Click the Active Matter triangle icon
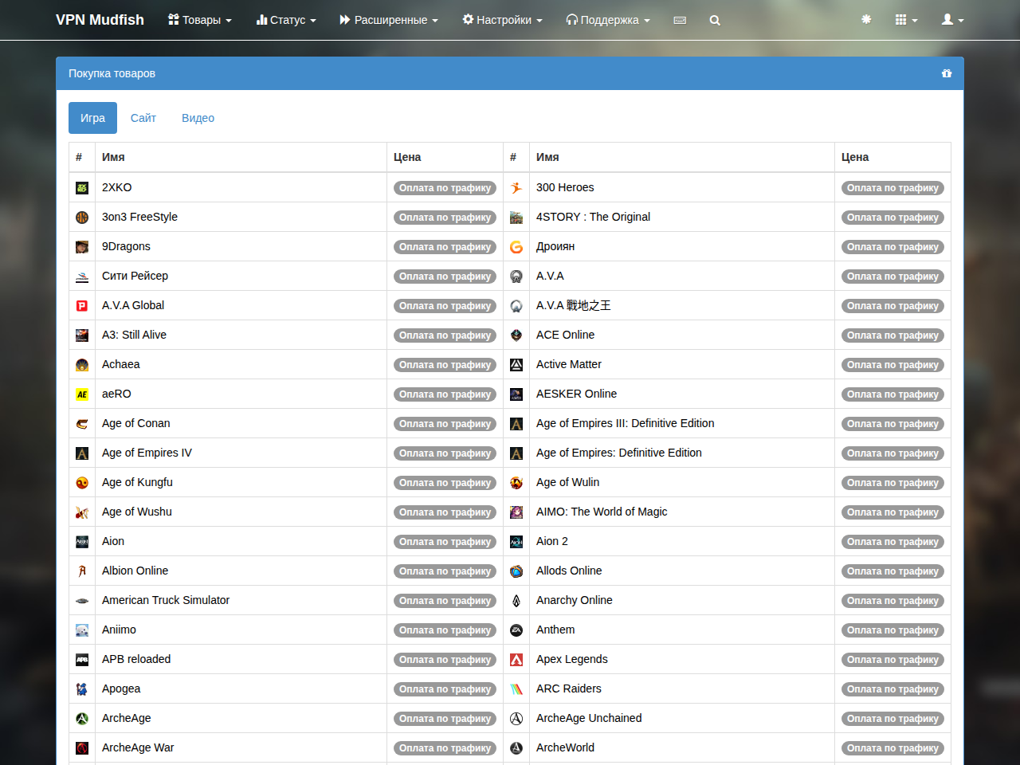This screenshot has height=765, width=1020. tap(516, 365)
